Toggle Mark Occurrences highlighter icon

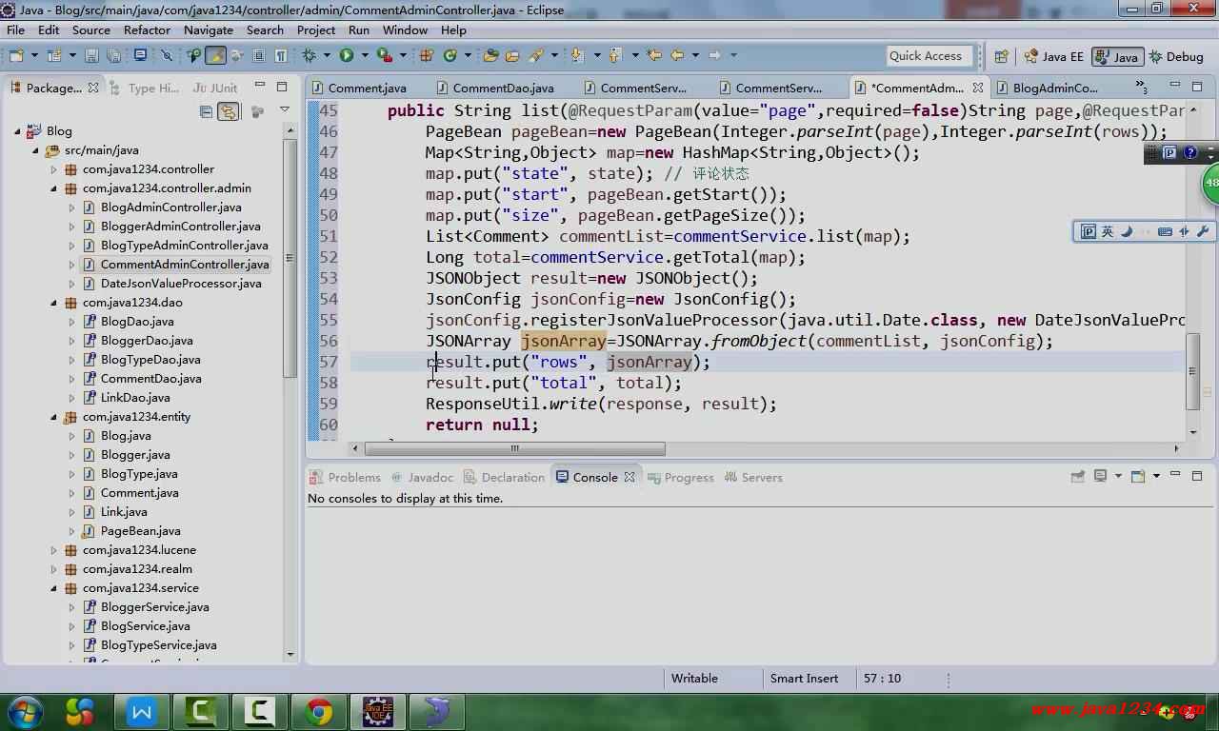[216, 55]
